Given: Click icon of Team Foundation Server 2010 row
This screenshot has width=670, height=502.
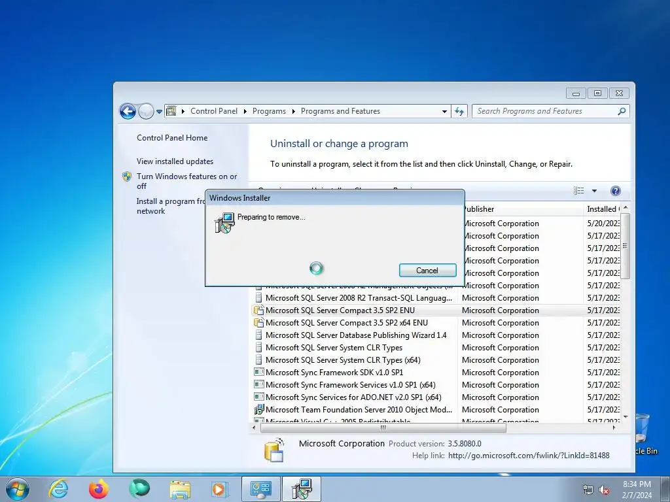Looking at the screenshot, I should pos(258,409).
